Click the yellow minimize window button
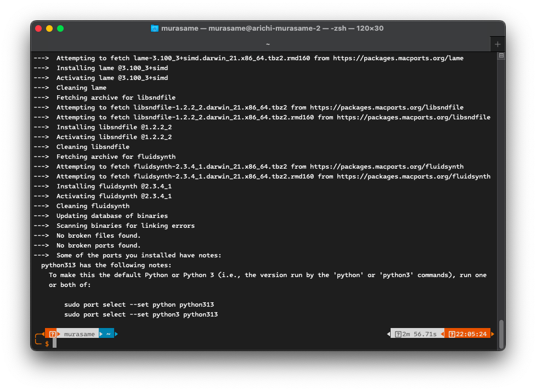536x391 pixels. coord(49,28)
